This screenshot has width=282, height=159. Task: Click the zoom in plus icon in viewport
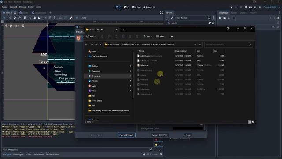(23, 26)
